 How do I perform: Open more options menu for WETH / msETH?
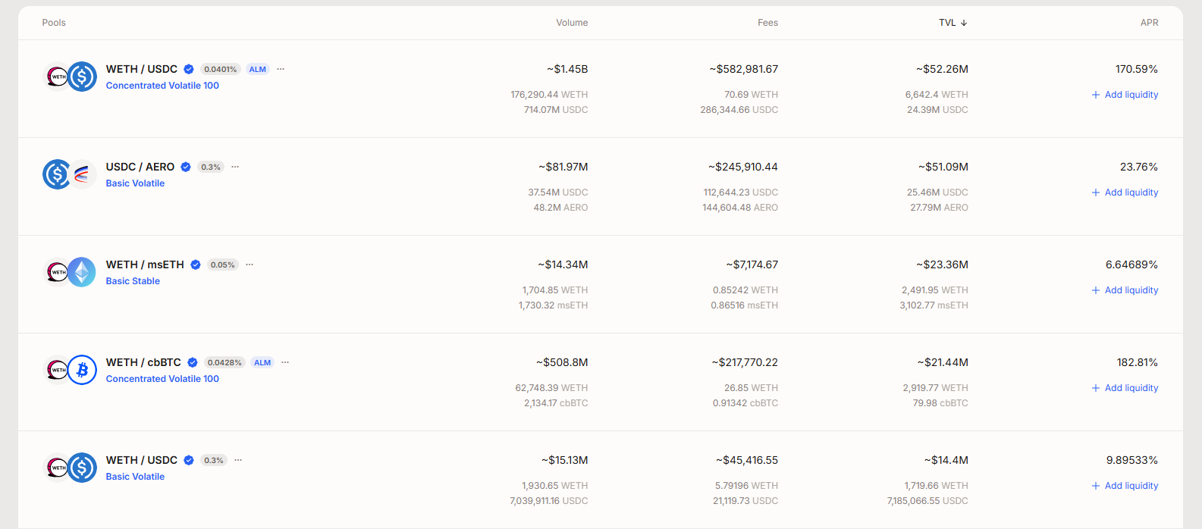click(250, 264)
